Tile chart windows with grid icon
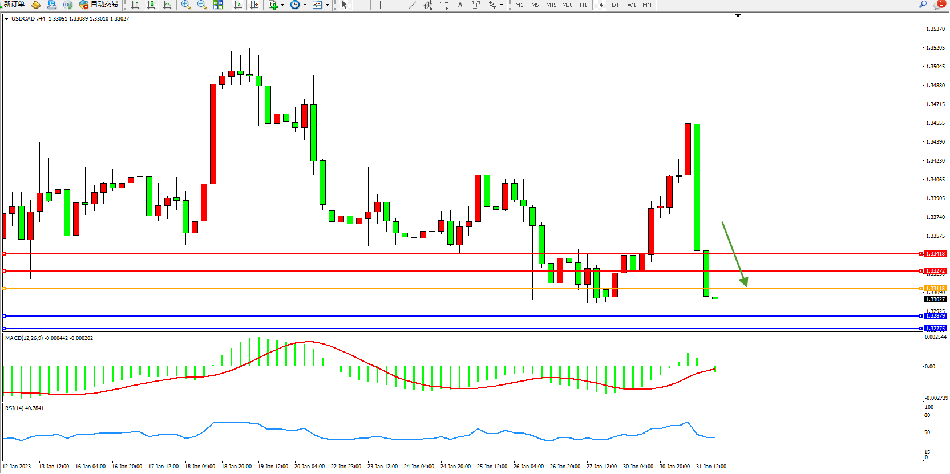The height and width of the screenshot is (474, 950). click(218, 5)
